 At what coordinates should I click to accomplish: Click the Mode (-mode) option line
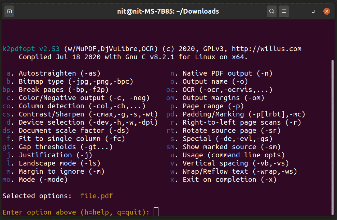click(x=43, y=179)
